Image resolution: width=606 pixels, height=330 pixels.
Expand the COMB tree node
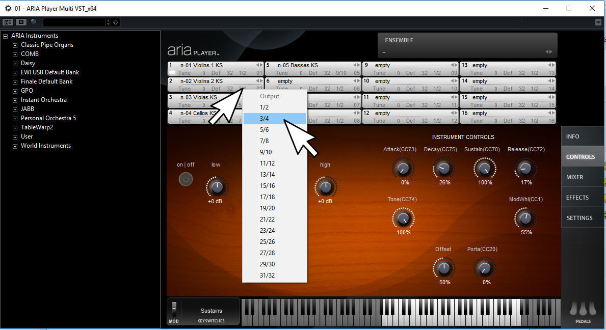[15, 54]
